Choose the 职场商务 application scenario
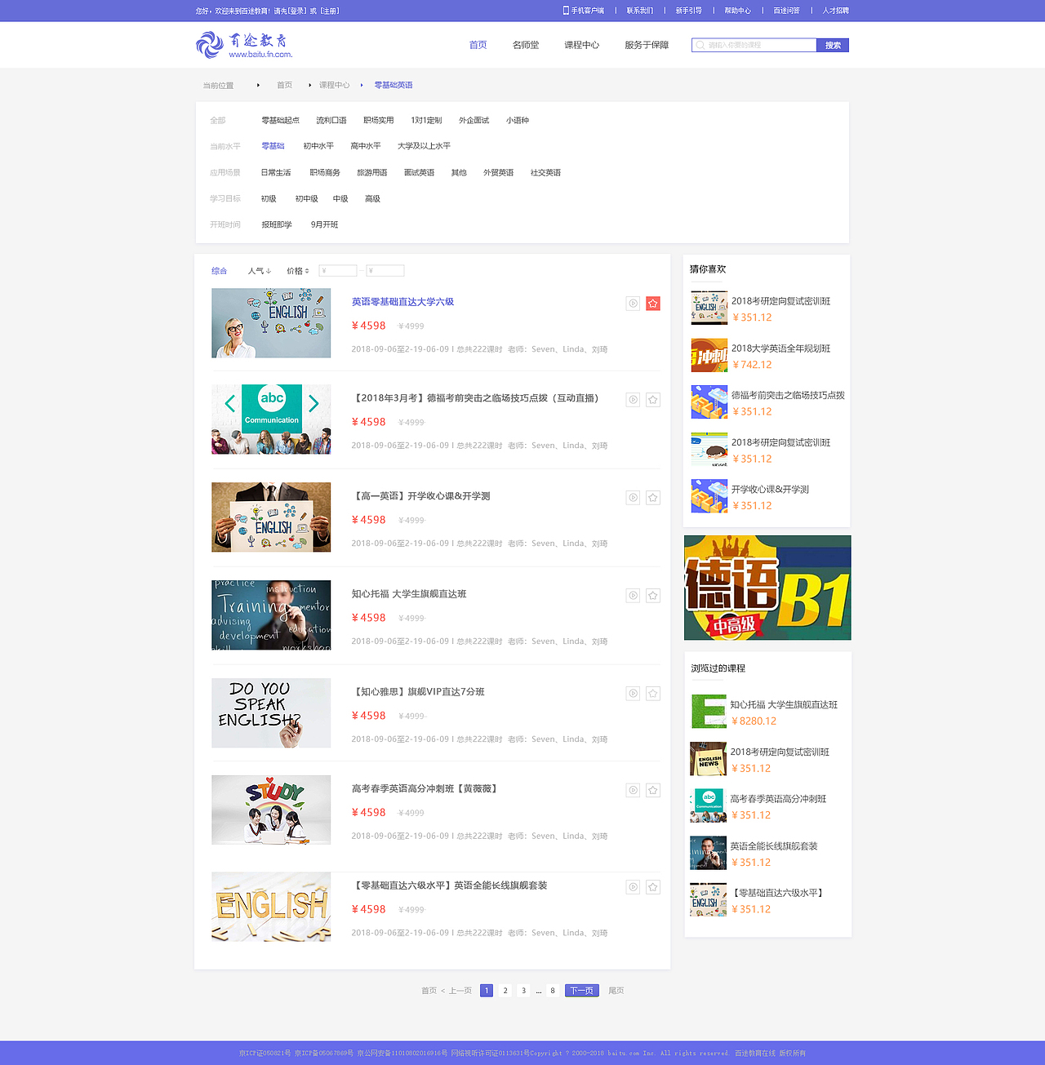This screenshot has width=1045, height=1065. pos(325,173)
